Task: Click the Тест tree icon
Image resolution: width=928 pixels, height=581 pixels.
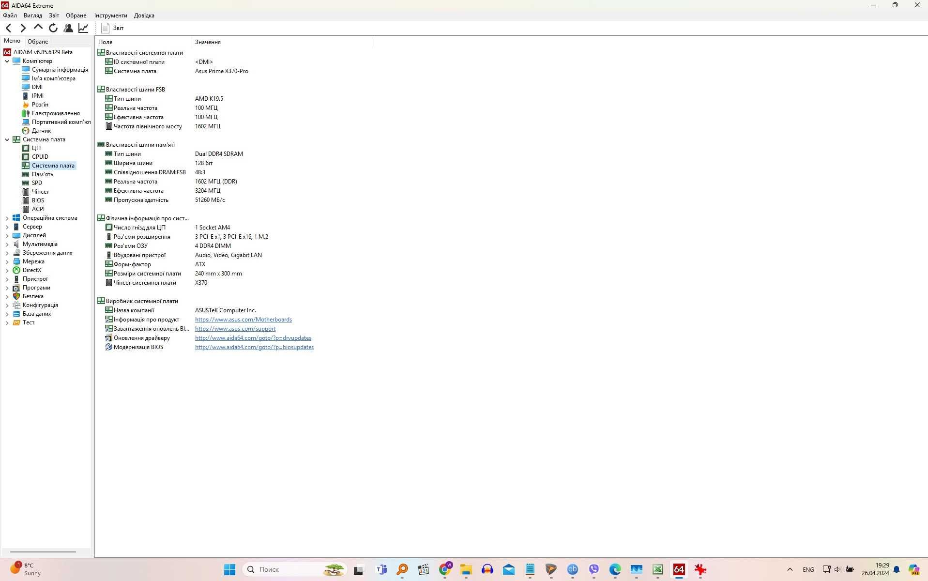Action: pos(16,322)
